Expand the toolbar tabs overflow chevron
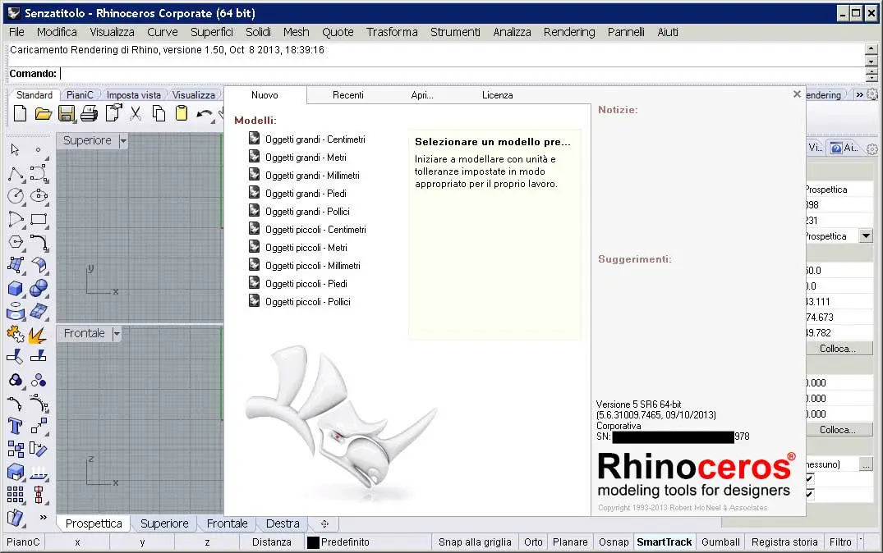883x553 pixels. pos(859,94)
